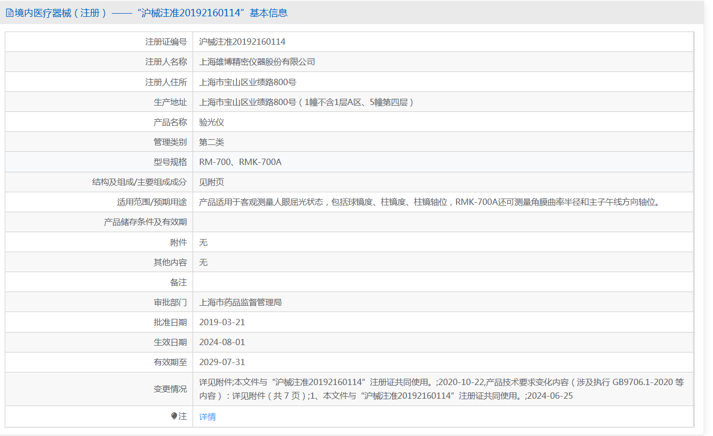Viewport: 713px width, 436px height.
Task: Select model value RM-700、RMK-700A
Action: (x=240, y=162)
